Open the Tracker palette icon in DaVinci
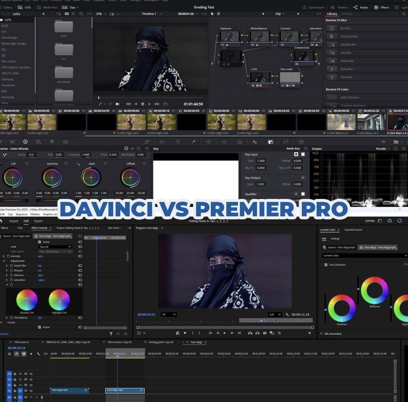The image size is (408, 402). tap(224, 142)
